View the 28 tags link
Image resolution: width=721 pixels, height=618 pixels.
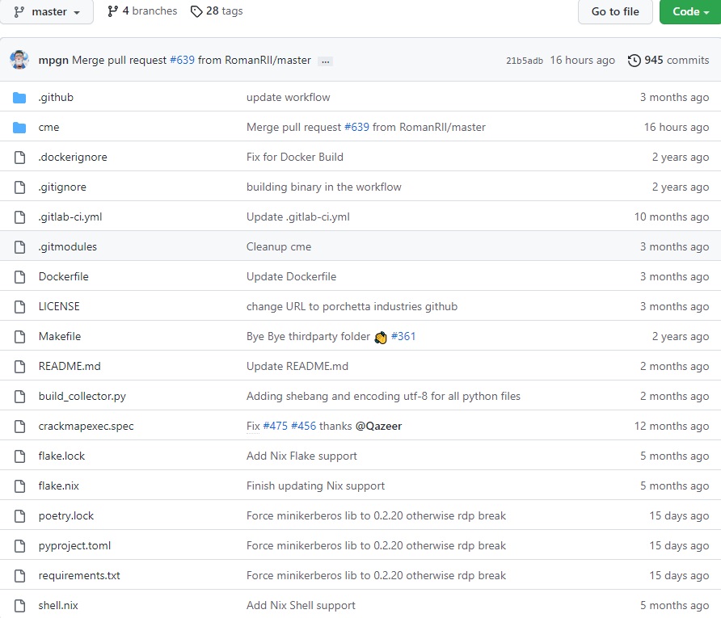click(217, 11)
